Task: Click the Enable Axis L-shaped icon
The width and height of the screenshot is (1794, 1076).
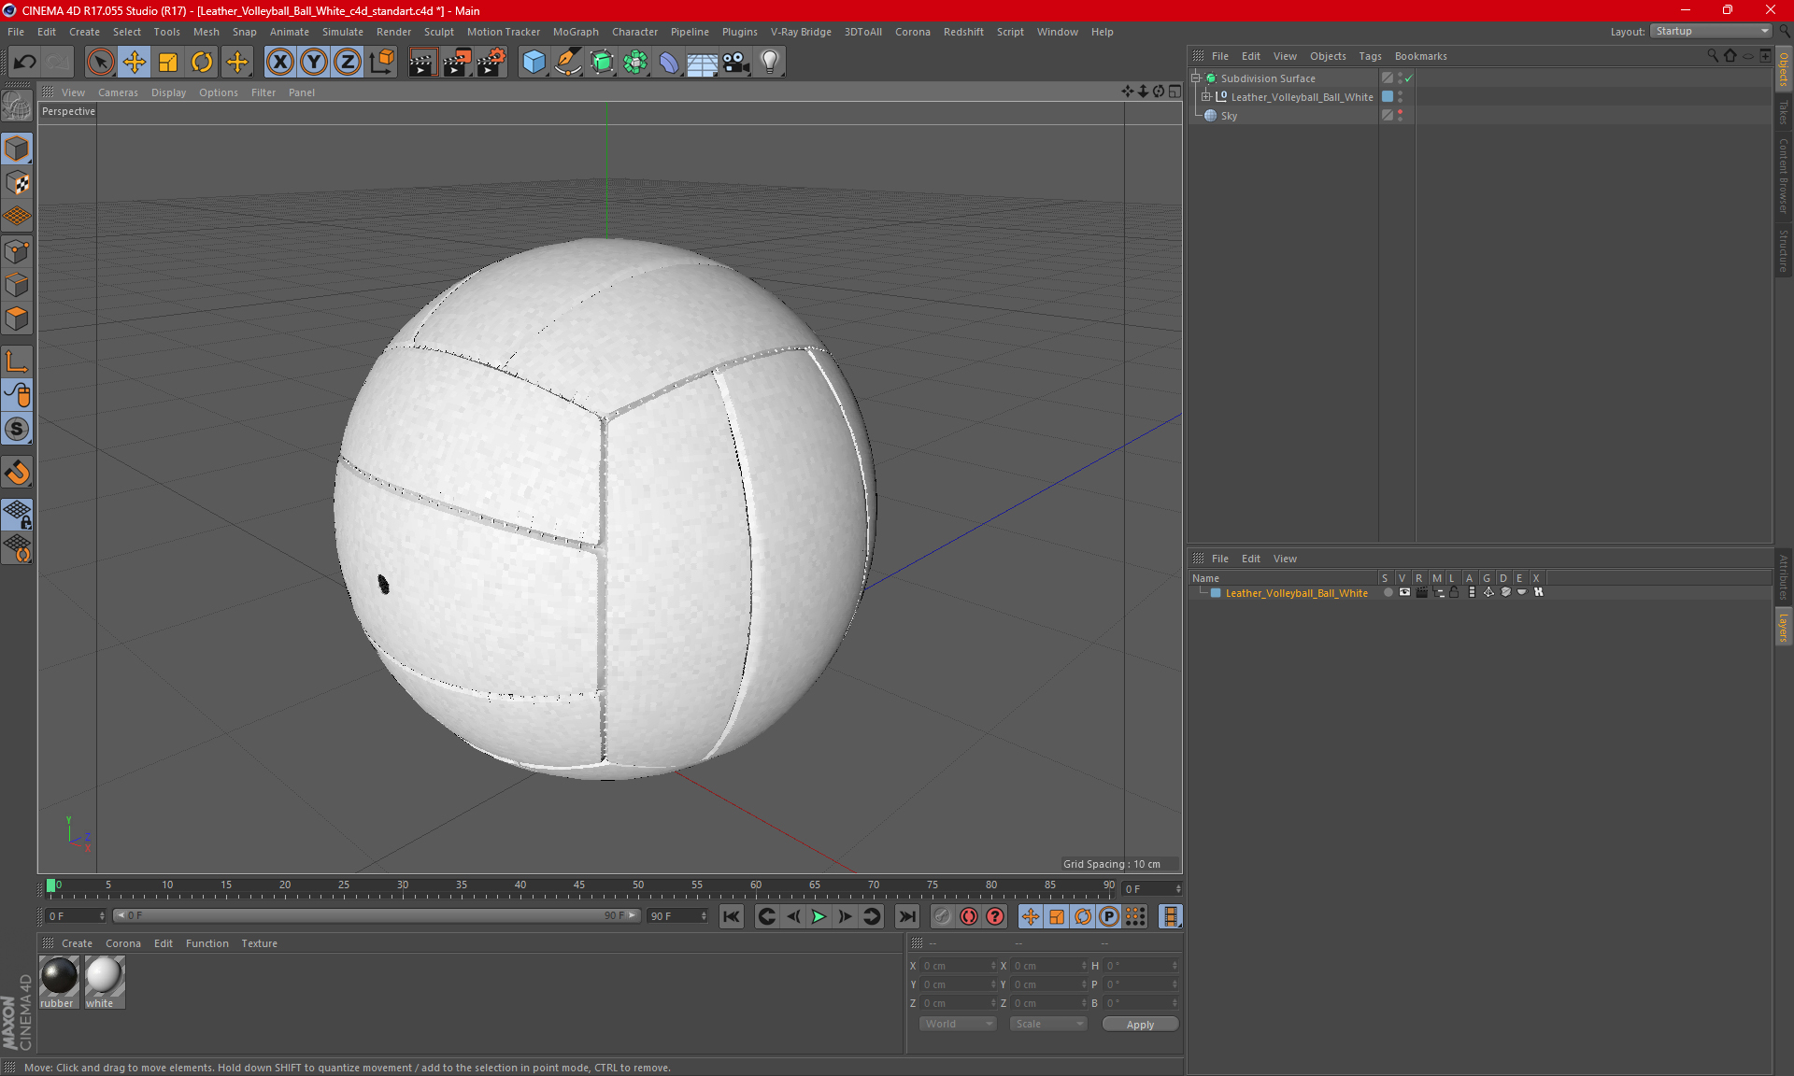Action: pos(17,361)
